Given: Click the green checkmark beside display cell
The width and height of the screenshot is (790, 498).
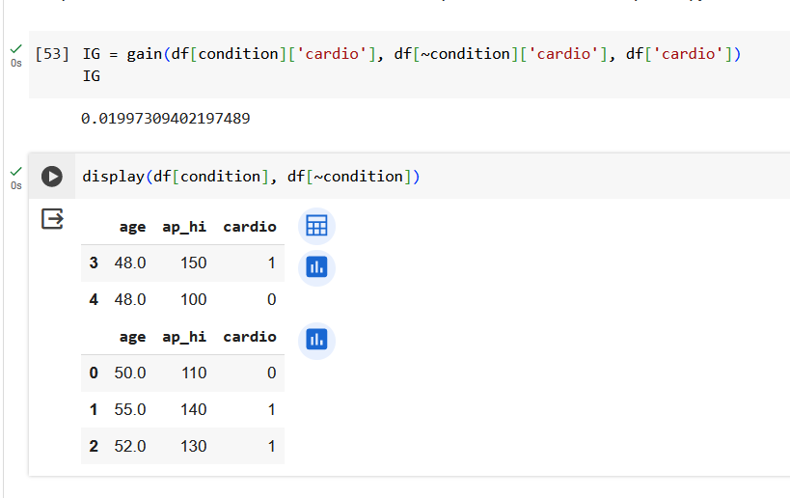Looking at the screenshot, I should pyautogui.click(x=16, y=172).
